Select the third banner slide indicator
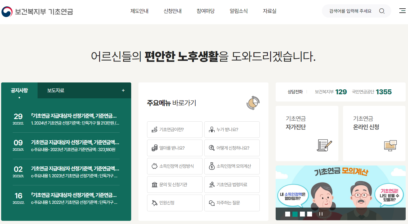 (302, 214)
